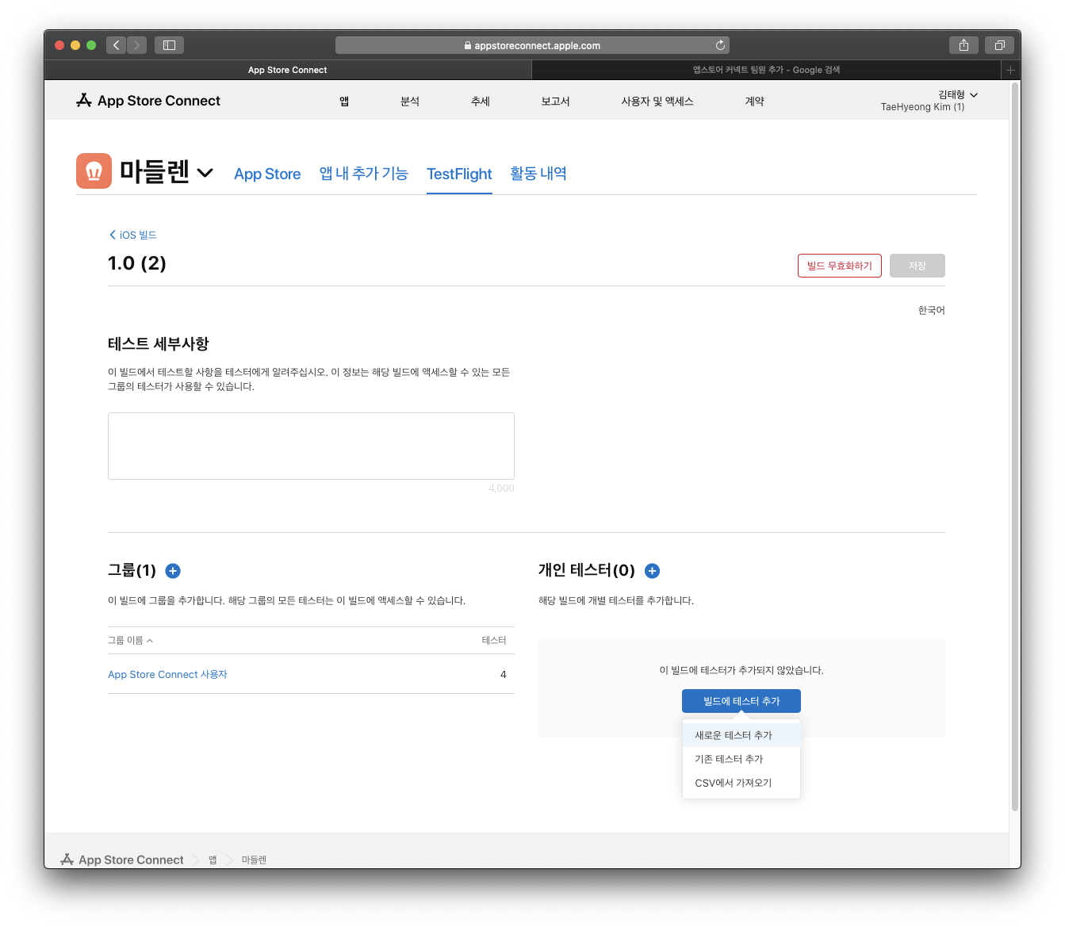
Task: Toggle the Safari sidebar button
Action: 169,45
